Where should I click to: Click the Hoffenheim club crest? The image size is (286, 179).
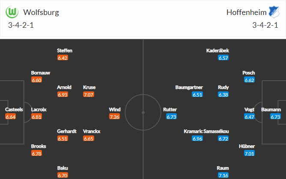pos(273,12)
